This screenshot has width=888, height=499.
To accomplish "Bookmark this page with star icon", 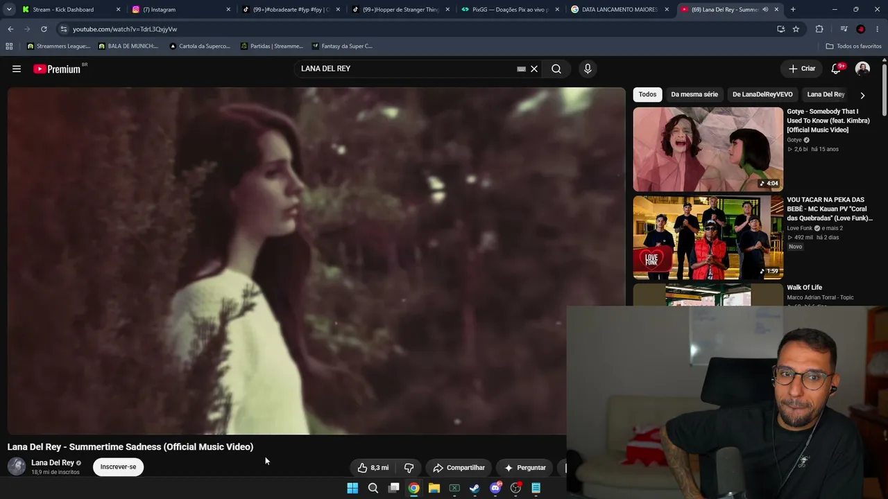I will pos(796,29).
